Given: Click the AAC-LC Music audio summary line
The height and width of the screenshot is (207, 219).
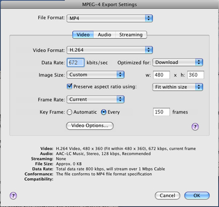Looking at the screenshot, I should pos(103,154).
